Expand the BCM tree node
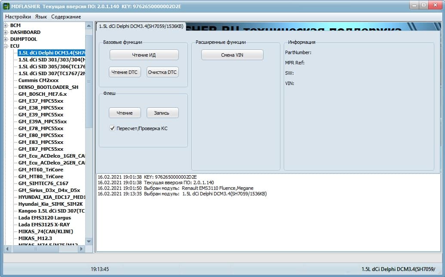This screenshot has width=445, height=277. click(6, 25)
